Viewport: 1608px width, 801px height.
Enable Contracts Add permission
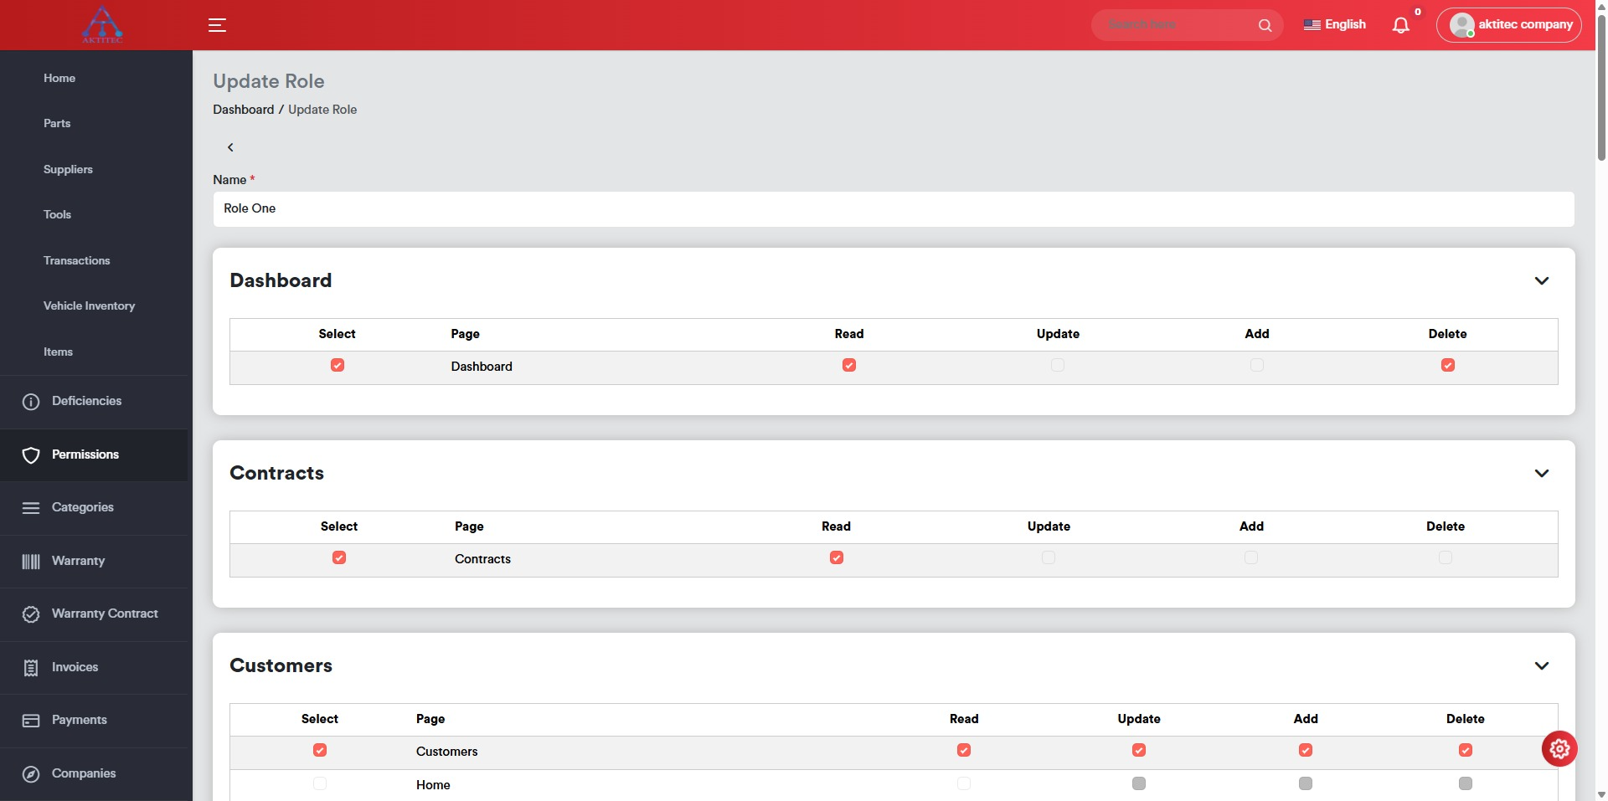pos(1251,557)
